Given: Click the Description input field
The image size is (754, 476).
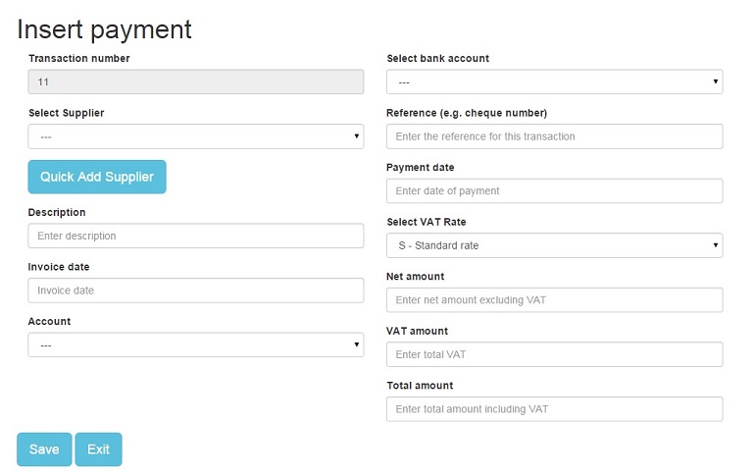Looking at the screenshot, I should [x=196, y=236].
